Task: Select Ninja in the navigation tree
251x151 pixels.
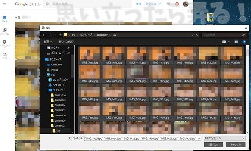Action: [x=55, y=70]
